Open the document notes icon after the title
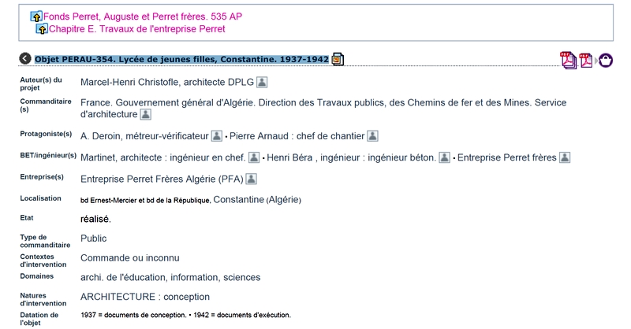This screenshot has width=631, height=329. [x=338, y=59]
